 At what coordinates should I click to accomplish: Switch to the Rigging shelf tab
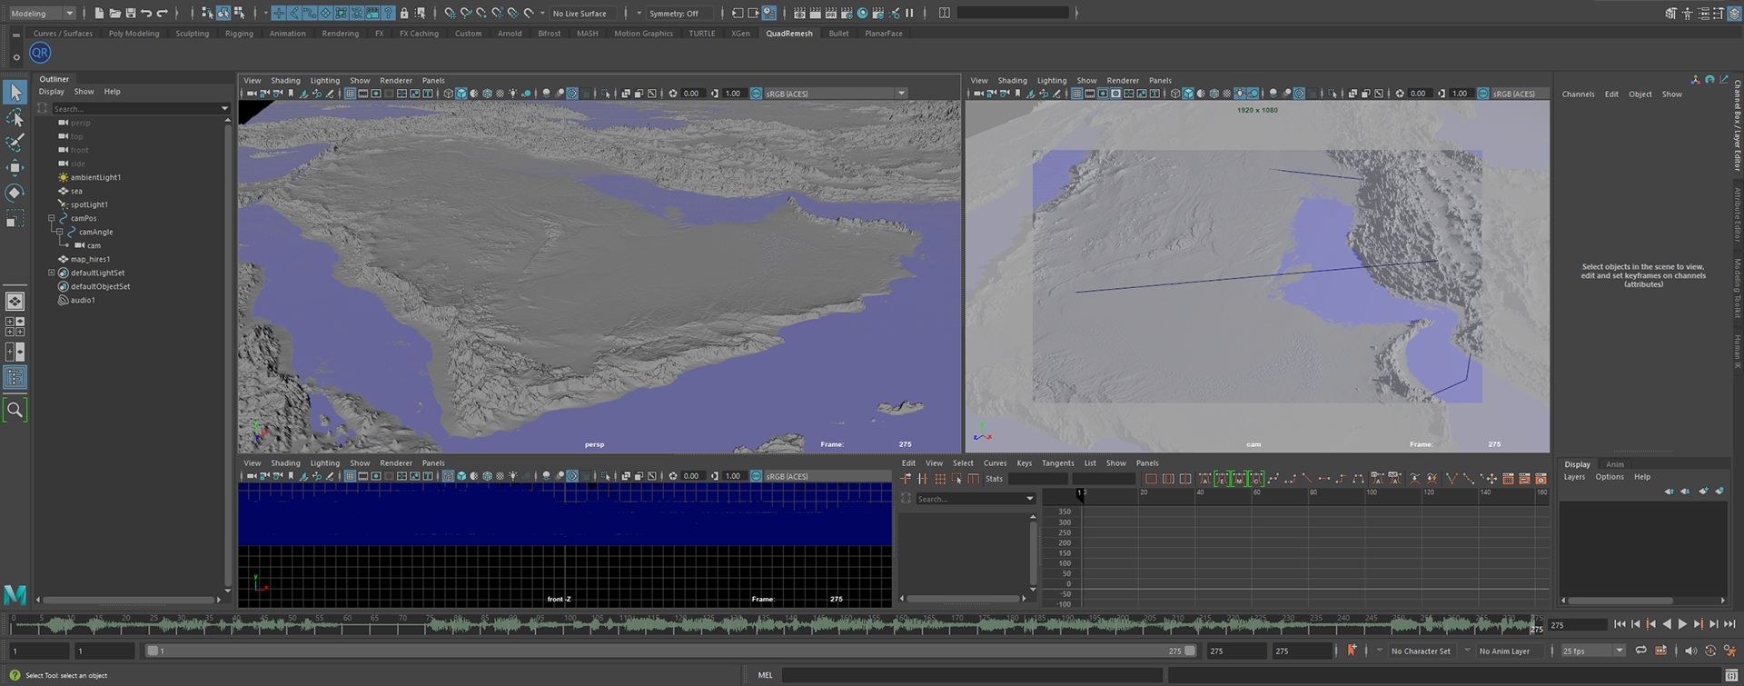[239, 34]
